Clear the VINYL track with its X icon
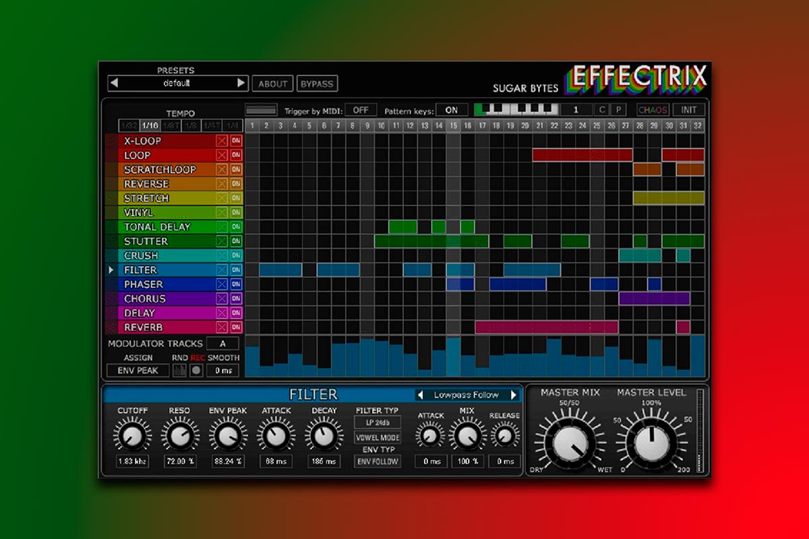Viewport: 809px width, 539px height. (x=222, y=212)
